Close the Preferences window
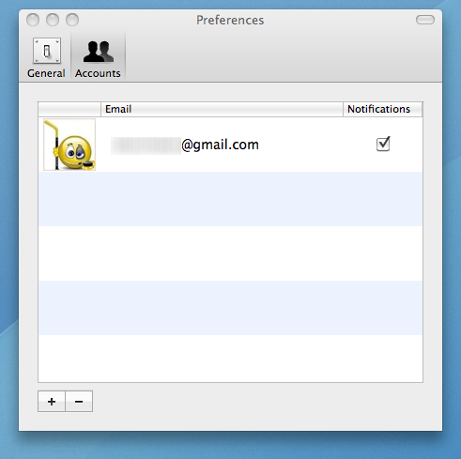Screen dimensions: 461x459 coord(33,20)
